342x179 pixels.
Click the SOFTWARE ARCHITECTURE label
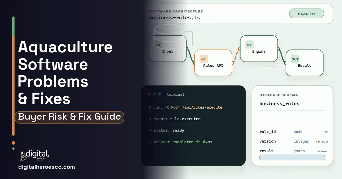point(176,11)
